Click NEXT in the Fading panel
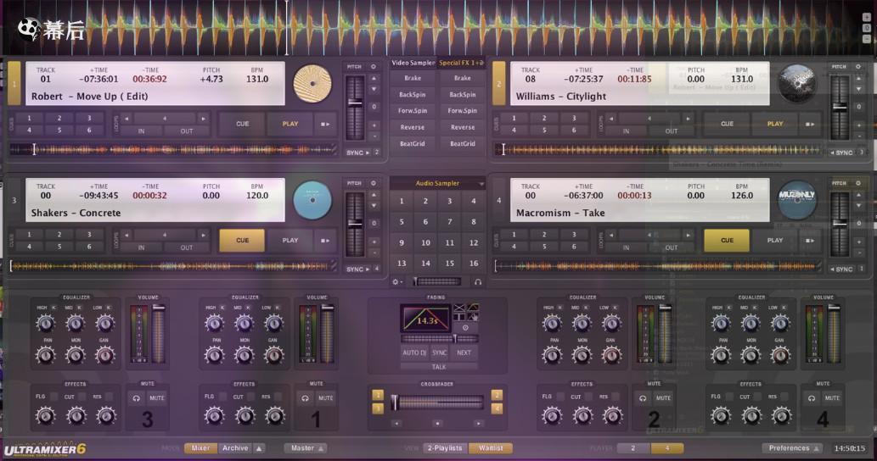 point(464,353)
